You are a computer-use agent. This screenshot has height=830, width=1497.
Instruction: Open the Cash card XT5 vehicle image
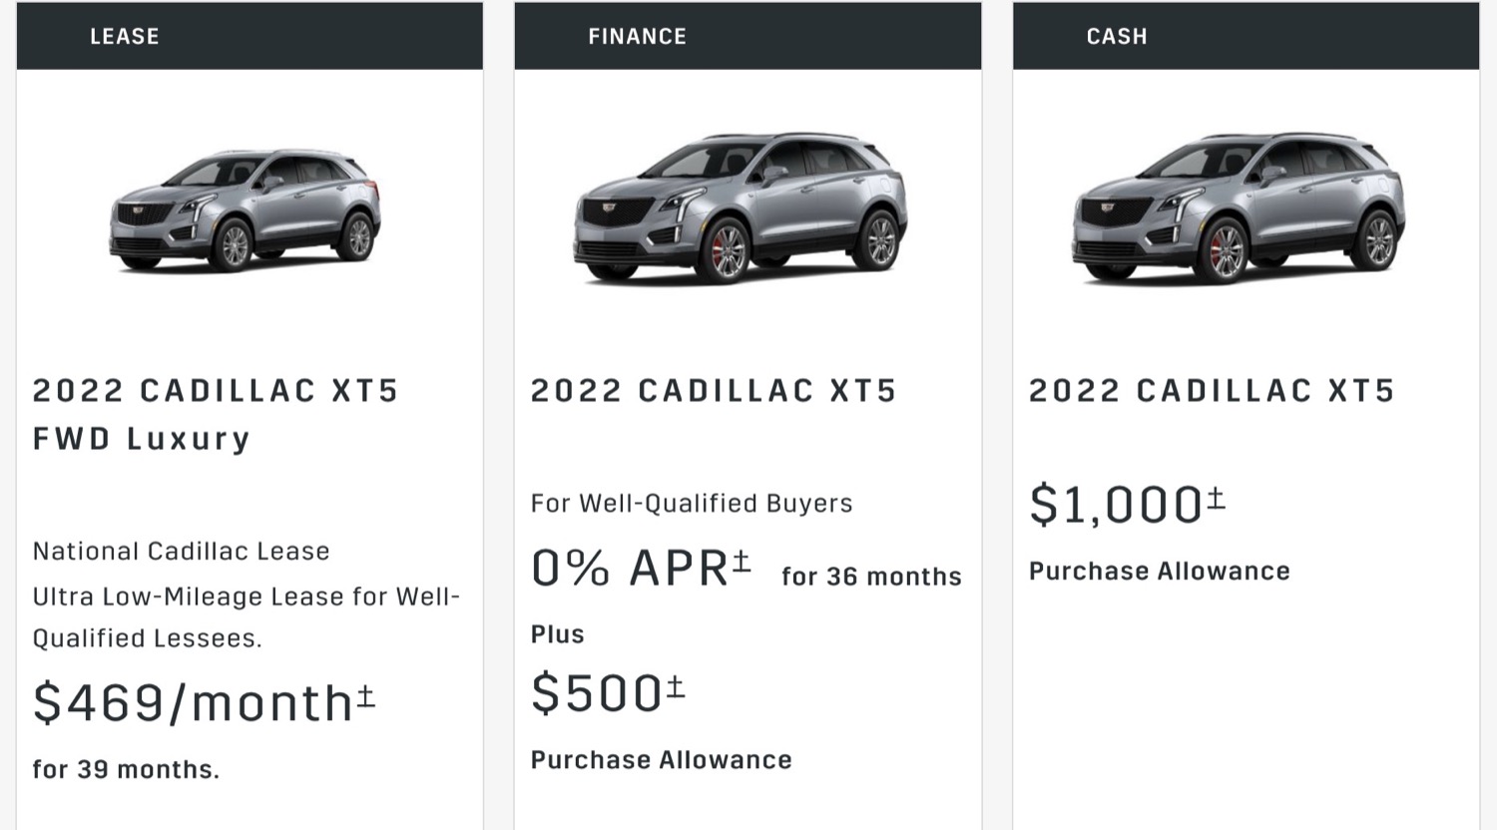click(1239, 207)
